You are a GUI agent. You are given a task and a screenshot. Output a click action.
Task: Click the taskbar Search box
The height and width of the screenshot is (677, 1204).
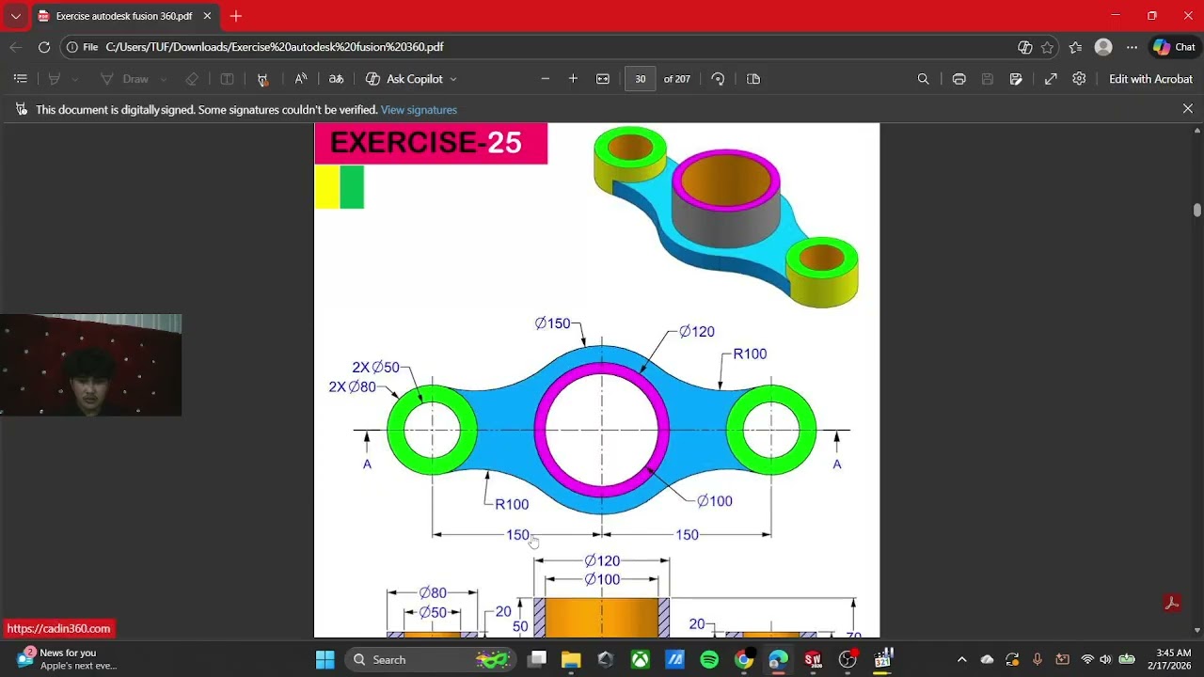pyautogui.click(x=431, y=659)
